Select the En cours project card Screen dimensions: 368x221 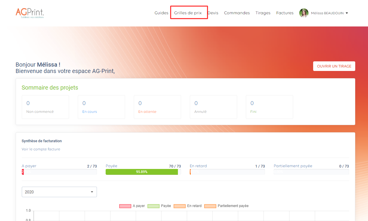click(101, 107)
